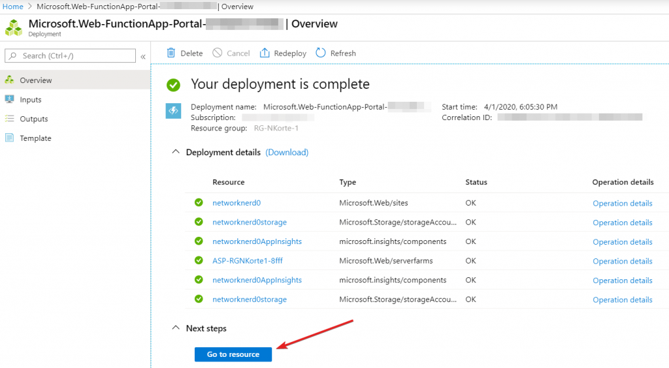Click the search magnifier icon

tap(13, 56)
